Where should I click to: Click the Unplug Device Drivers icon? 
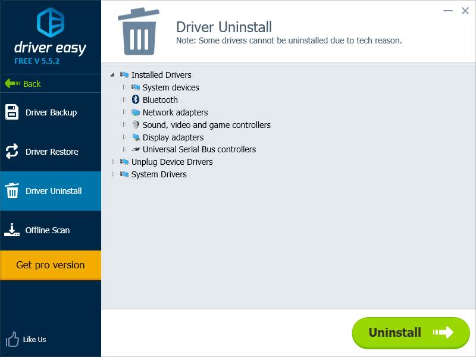click(x=124, y=162)
